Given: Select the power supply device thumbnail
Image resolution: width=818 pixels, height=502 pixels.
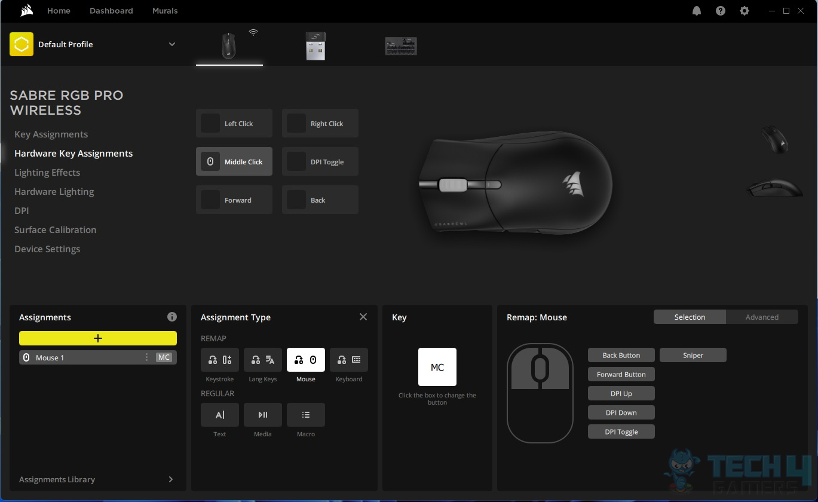Looking at the screenshot, I should click(401, 46).
